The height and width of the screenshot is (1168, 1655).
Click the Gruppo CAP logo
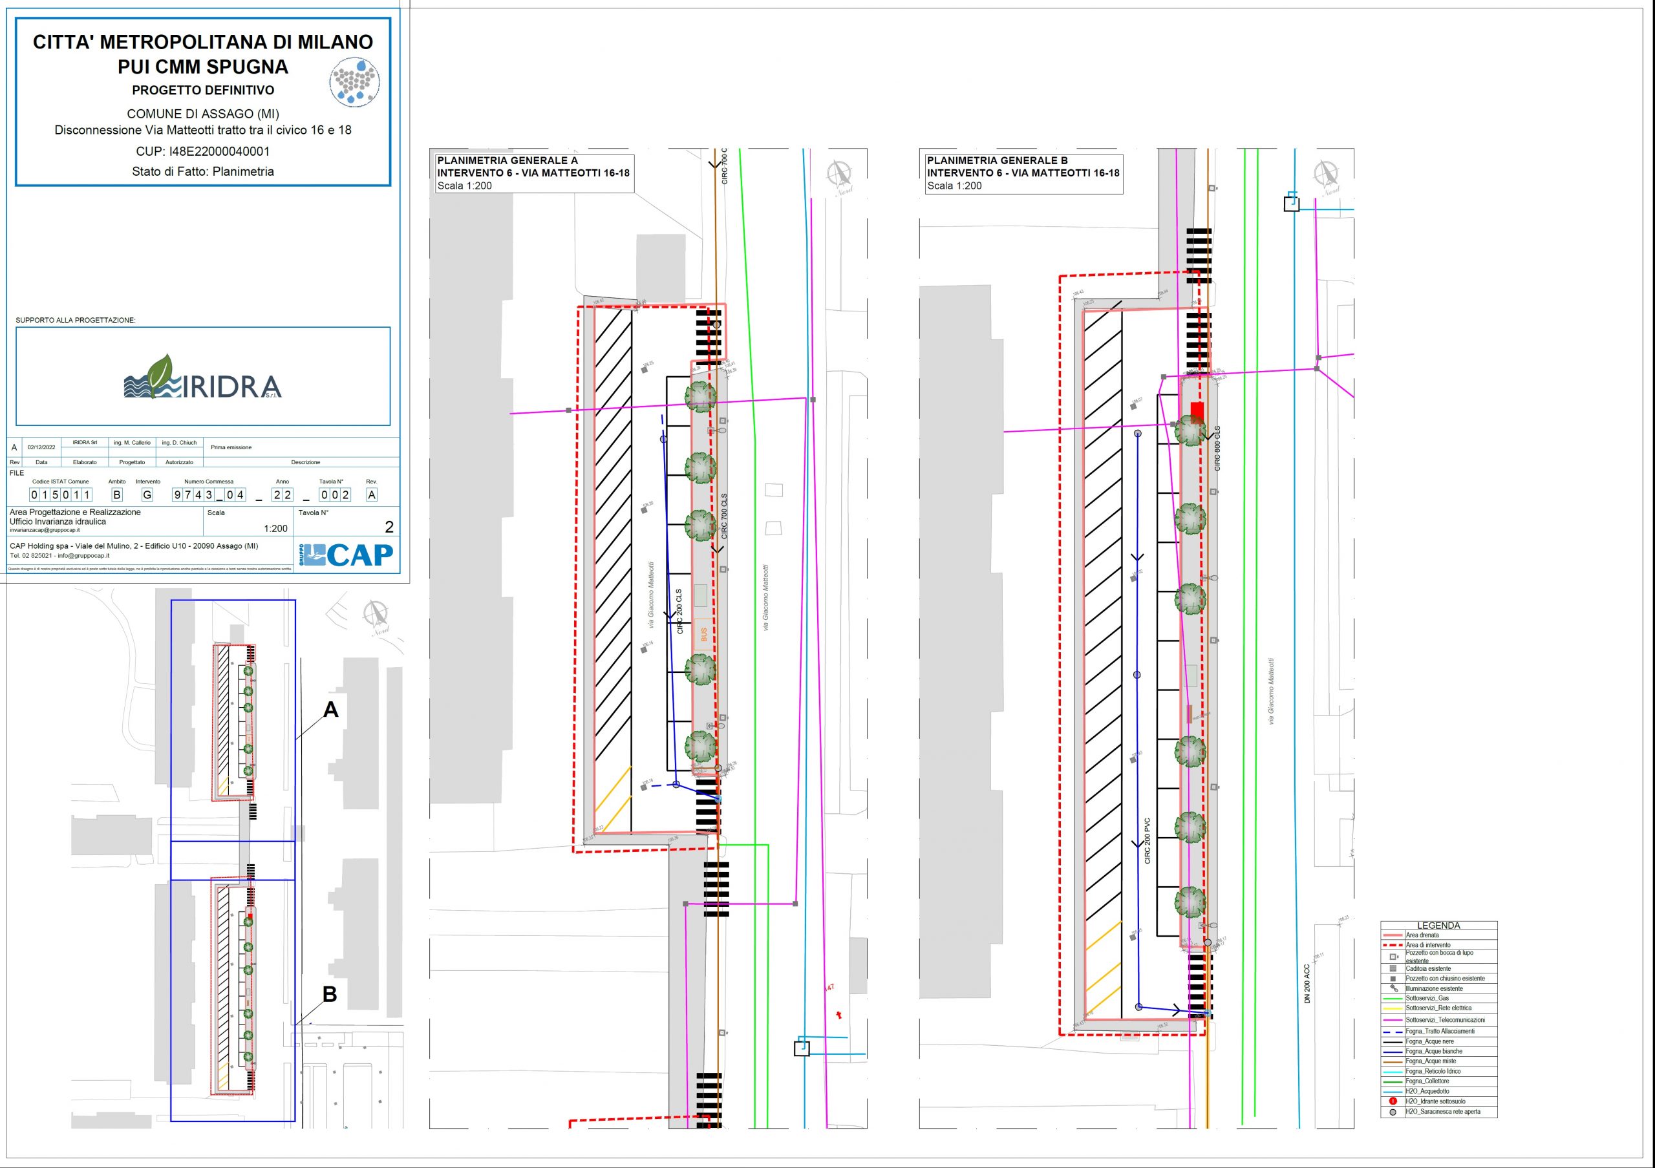(346, 553)
